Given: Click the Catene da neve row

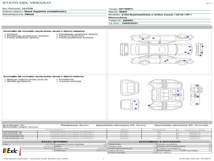Looking at the screenshot, I should 132,151.
